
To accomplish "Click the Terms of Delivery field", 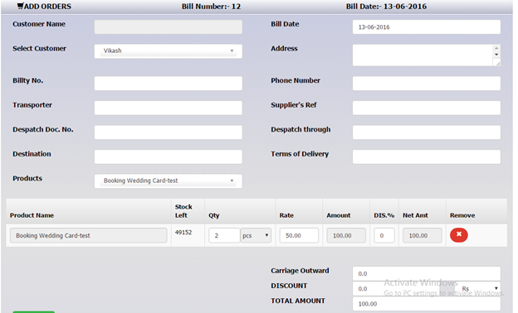I will pyautogui.click(x=426, y=156).
